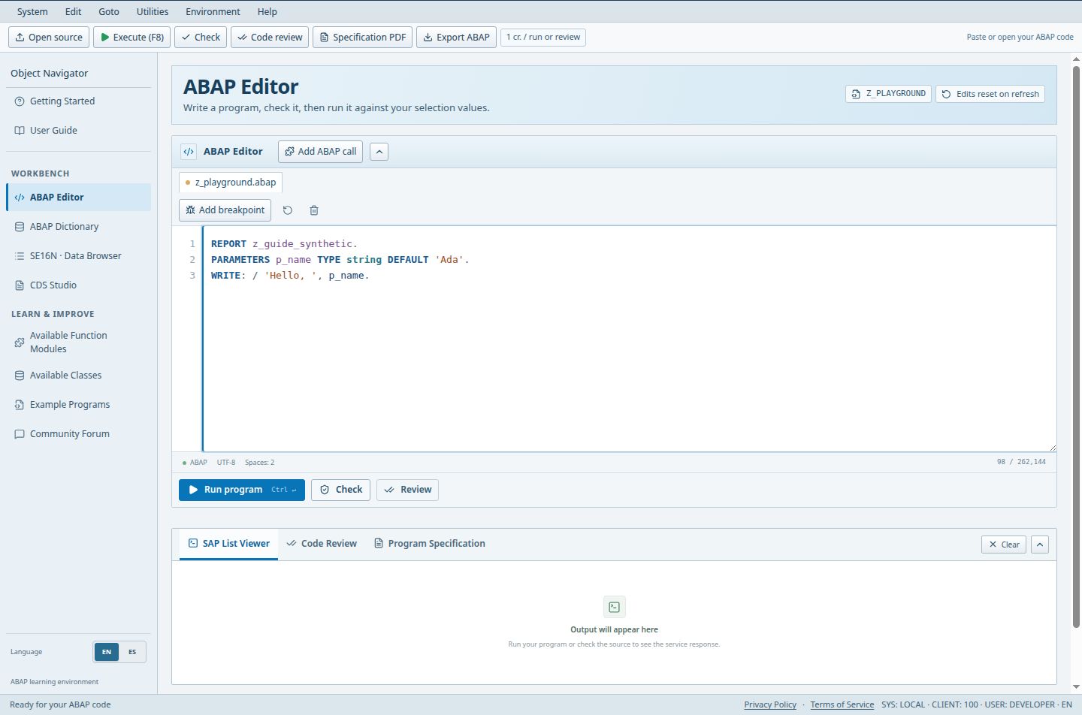Click the trash icon to delete code
Image resolution: width=1082 pixels, height=715 pixels.
coord(314,210)
